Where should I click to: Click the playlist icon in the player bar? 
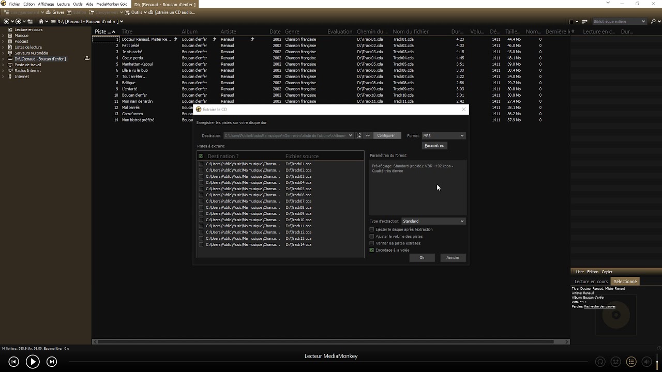tap(631, 362)
